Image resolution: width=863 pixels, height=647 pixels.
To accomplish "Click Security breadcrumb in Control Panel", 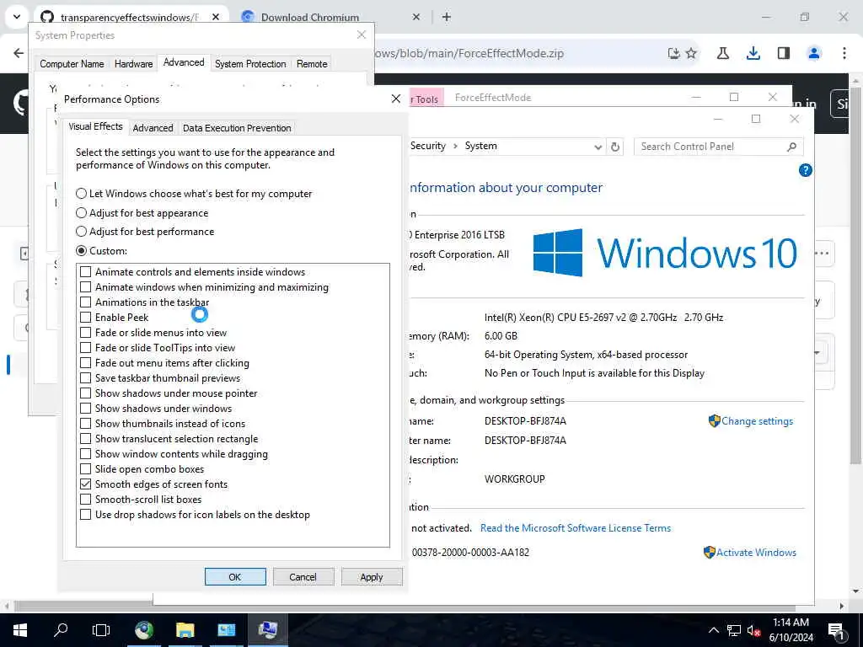I will click(x=427, y=146).
